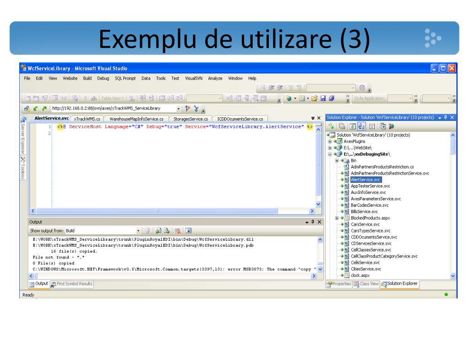Click VisualSVN branch icon right of URL
Image resolution: width=469 pixels, height=352 pixels.
click(x=187, y=108)
